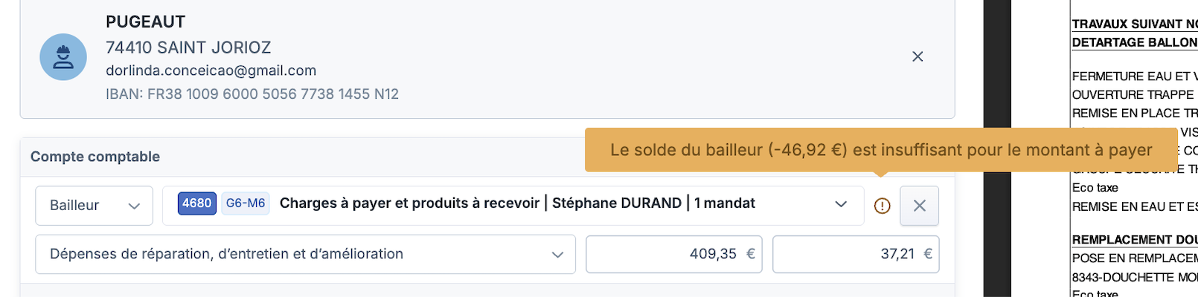1198x297 pixels.
Task: Click the supplier IBAN line
Action: click(252, 94)
